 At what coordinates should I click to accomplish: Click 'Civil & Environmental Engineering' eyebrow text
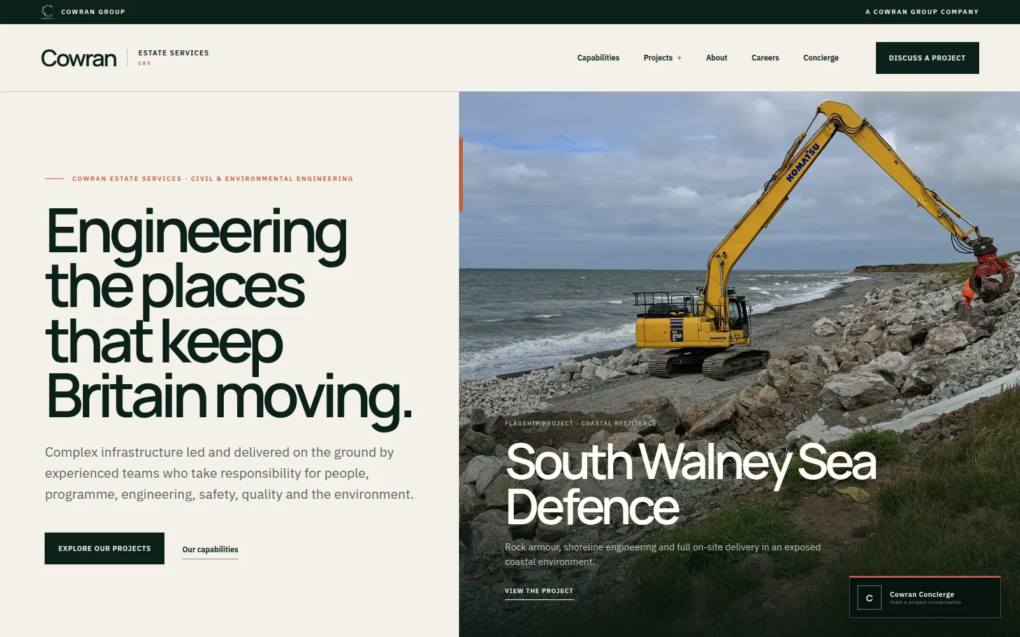[272, 179]
